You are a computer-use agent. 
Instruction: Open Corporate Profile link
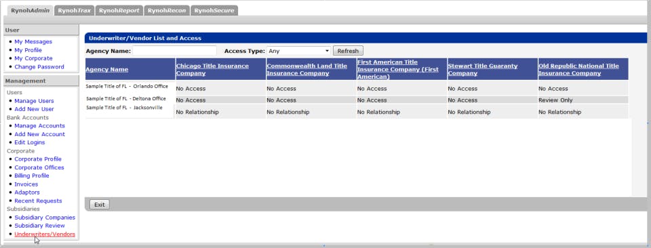[x=38, y=159]
